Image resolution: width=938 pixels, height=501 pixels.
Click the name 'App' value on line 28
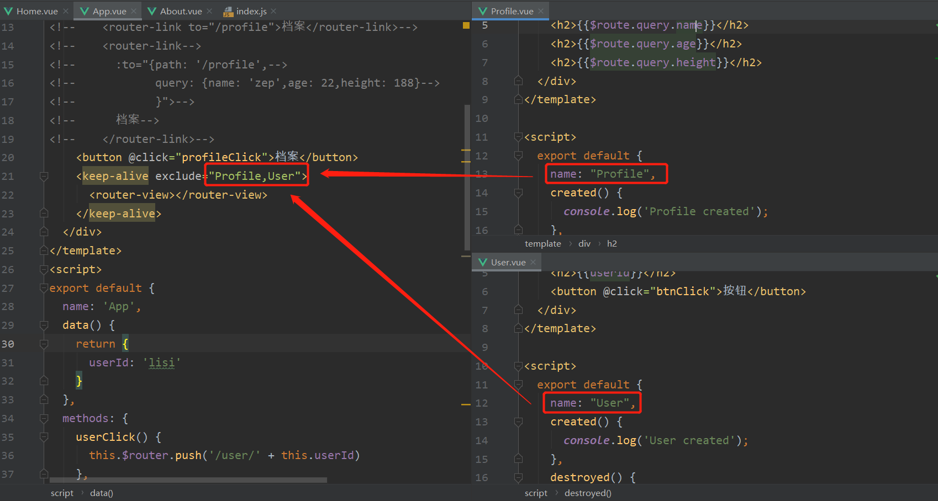[119, 307]
